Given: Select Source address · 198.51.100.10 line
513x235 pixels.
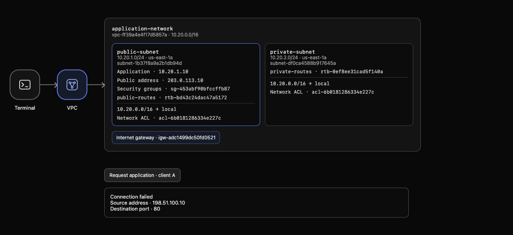Looking at the screenshot, I should click(147, 203).
